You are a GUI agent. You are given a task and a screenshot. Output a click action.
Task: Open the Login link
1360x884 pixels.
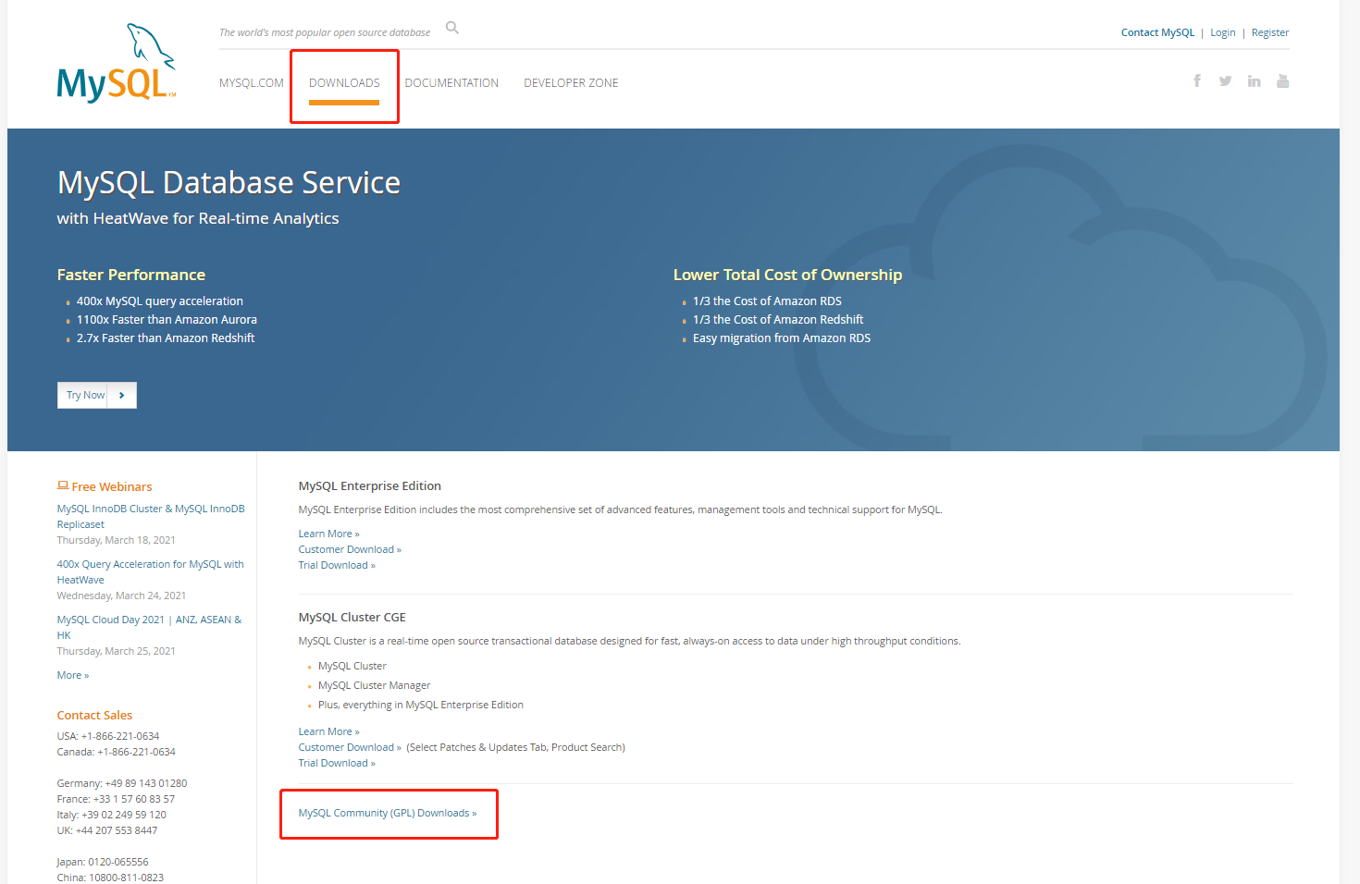click(1222, 31)
